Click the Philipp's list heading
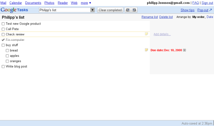This screenshot has height=126, width=214. click(x=13, y=17)
